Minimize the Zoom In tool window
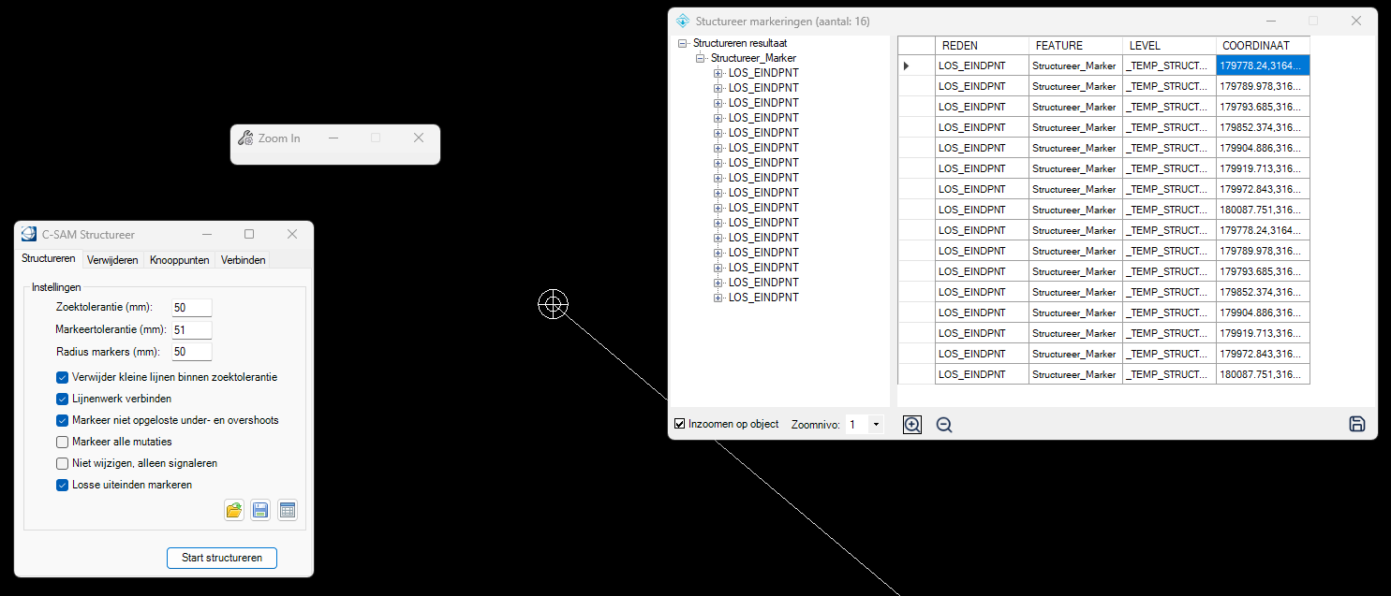1391x596 pixels. (x=333, y=138)
